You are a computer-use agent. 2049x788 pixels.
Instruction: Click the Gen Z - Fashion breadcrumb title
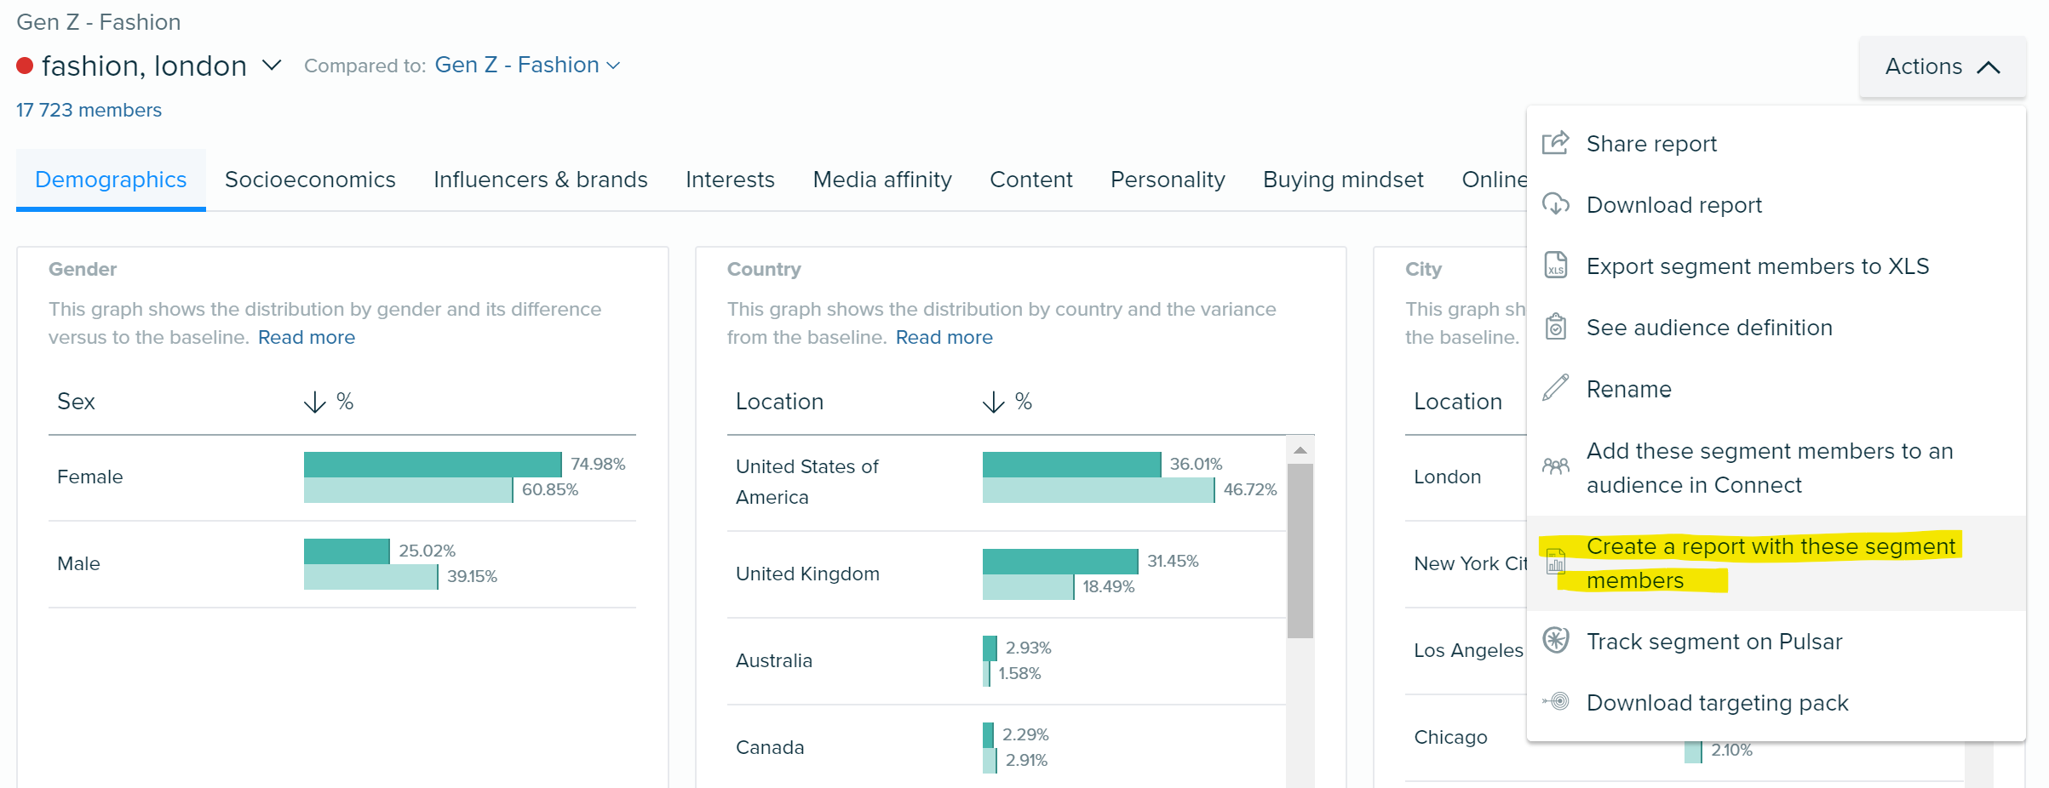[99, 22]
